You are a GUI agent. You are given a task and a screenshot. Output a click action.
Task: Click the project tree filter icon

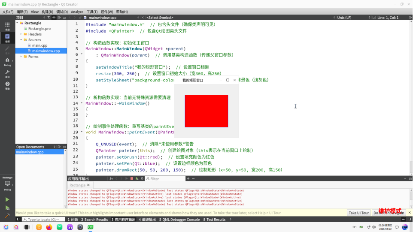point(49,18)
